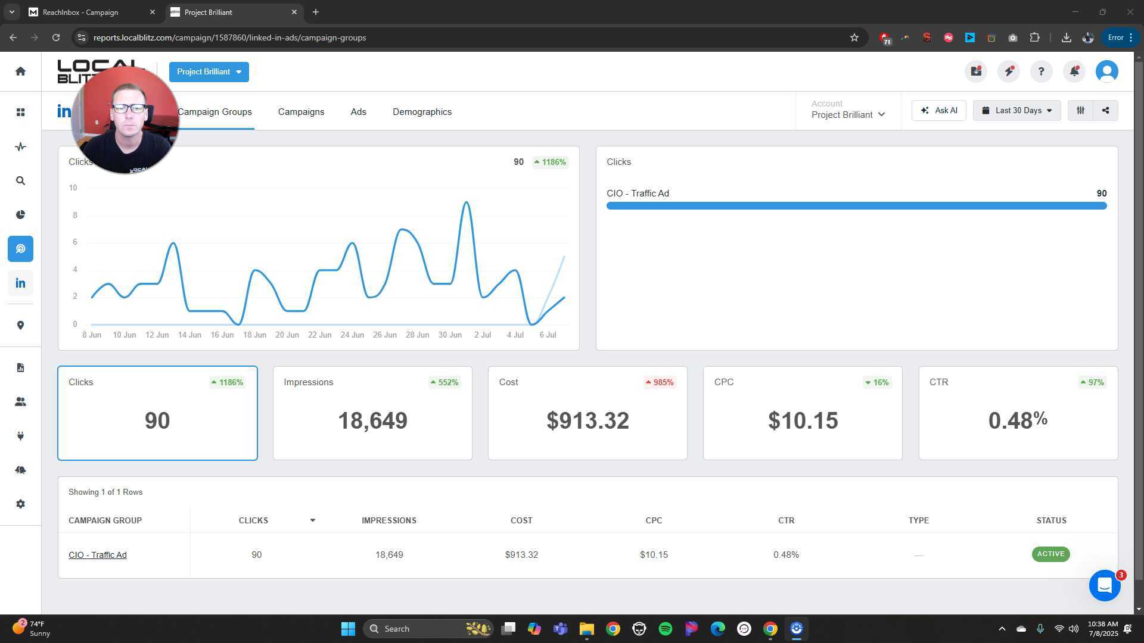Open the chat support bubble
The image size is (1144, 643).
pos(1105,586)
